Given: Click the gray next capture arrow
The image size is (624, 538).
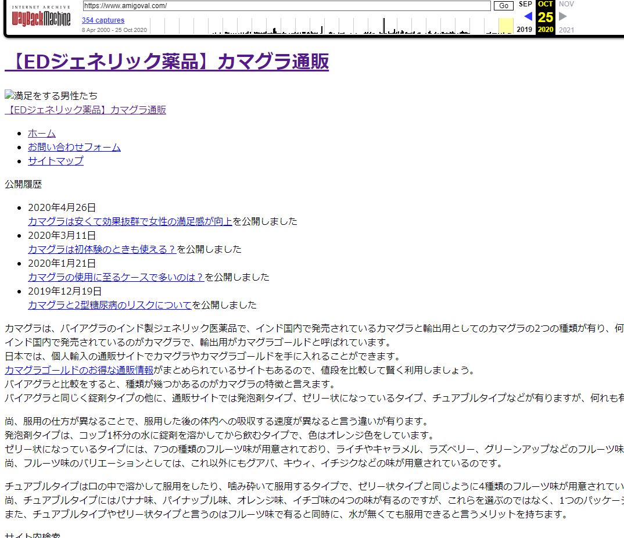Looking at the screenshot, I should point(562,16).
